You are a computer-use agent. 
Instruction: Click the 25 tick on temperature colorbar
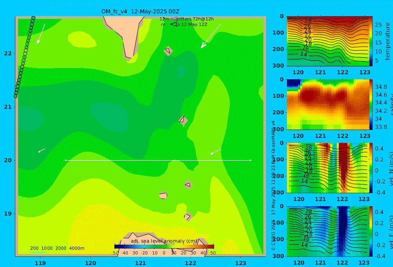[x=378, y=25]
